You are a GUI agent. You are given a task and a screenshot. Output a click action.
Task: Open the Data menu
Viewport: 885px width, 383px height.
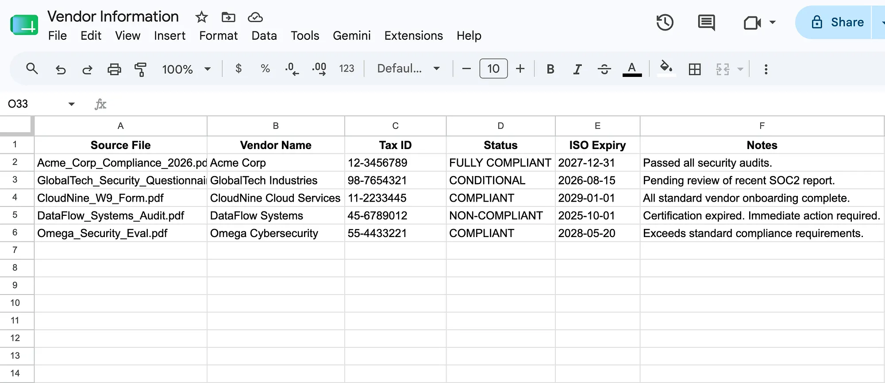point(264,36)
